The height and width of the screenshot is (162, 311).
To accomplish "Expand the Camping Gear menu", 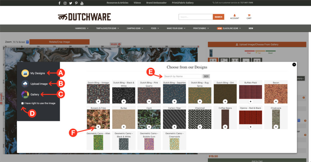I will [x=135, y=28].
